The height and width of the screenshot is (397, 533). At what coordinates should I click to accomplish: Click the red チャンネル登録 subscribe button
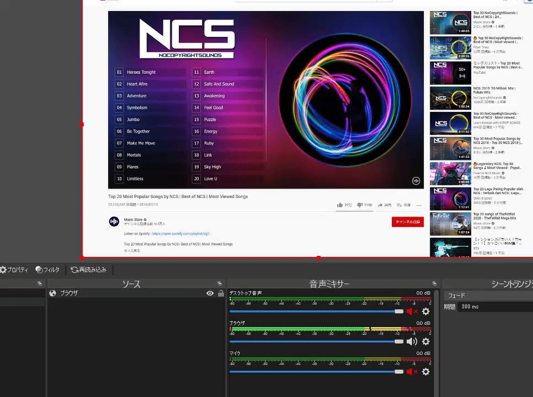point(408,222)
